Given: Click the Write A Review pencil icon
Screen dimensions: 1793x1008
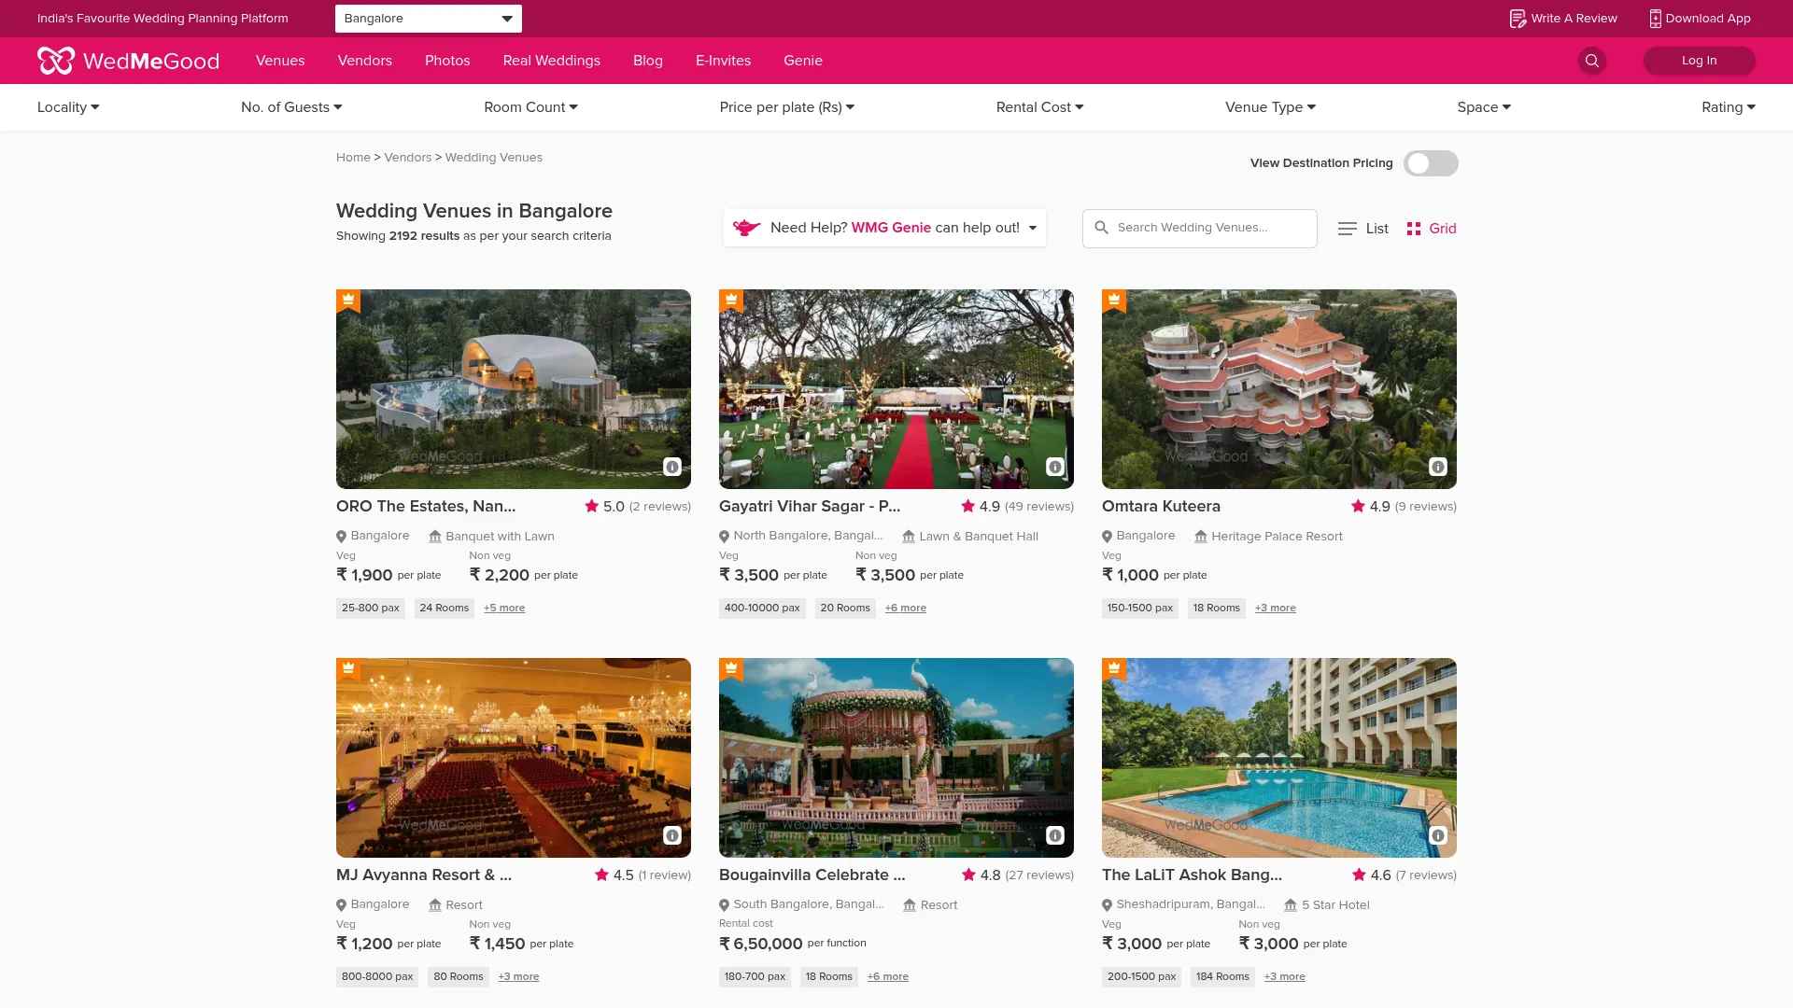Looking at the screenshot, I should coord(1518,18).
